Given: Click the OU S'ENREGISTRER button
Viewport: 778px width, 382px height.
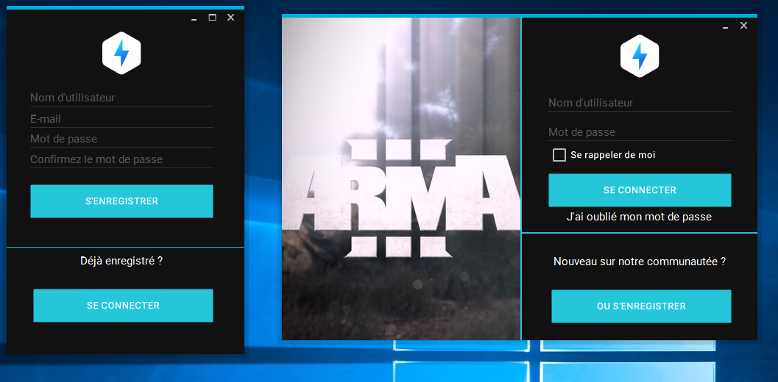Looking at the screenshot, I should coord(641,306).
